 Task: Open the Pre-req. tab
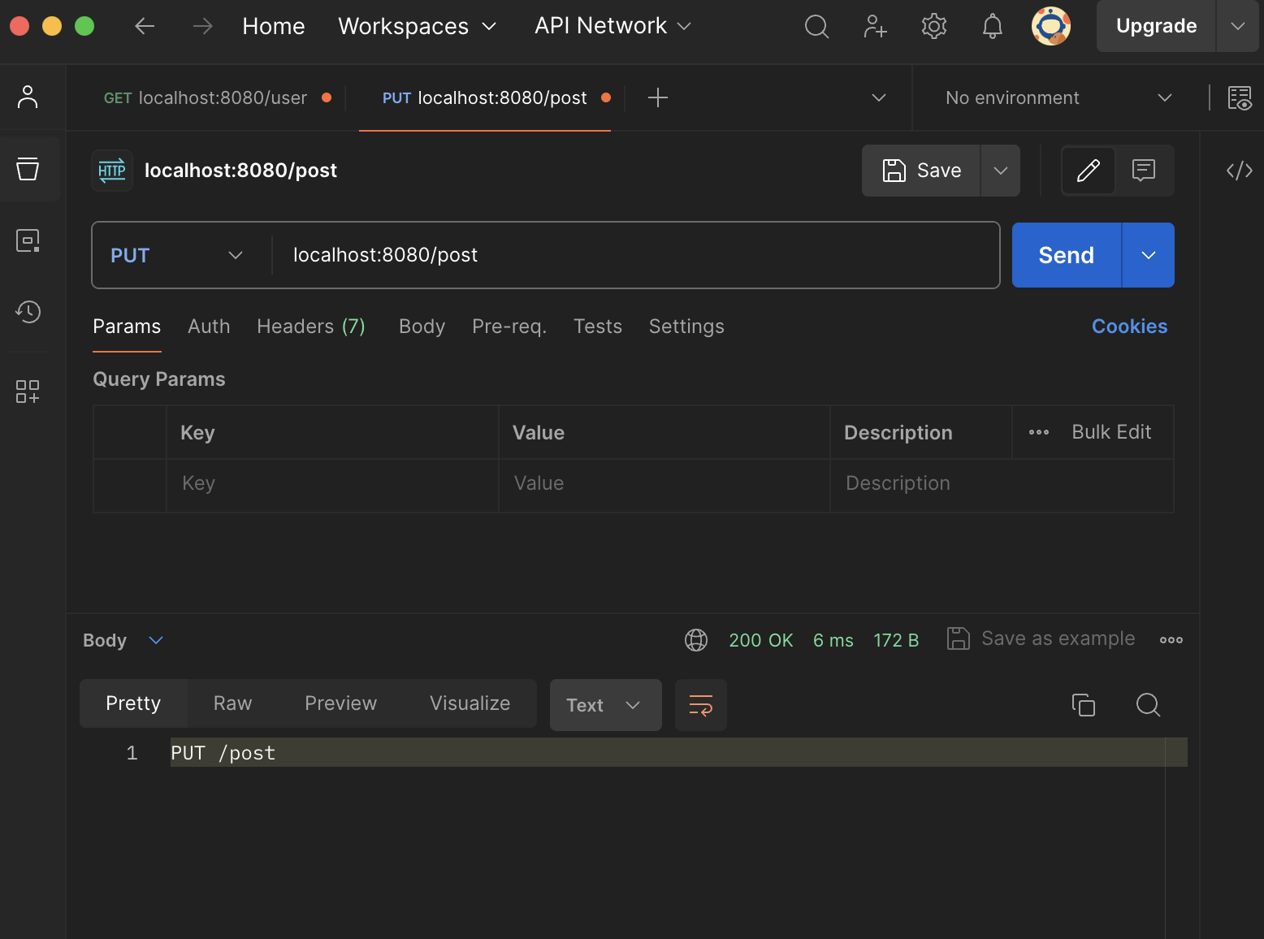[x=509, y=326]
